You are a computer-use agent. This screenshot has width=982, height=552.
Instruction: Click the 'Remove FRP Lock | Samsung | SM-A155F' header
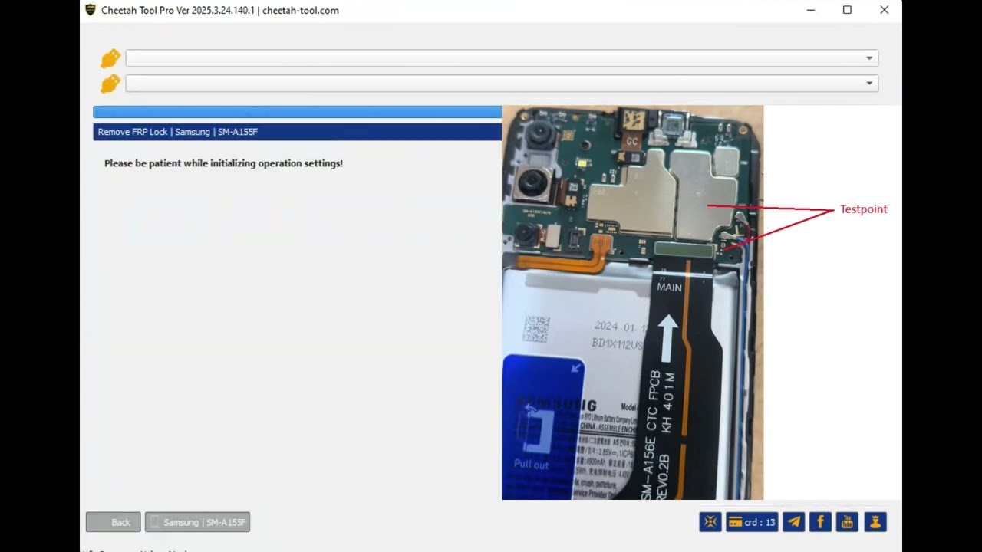click(297, 132)
